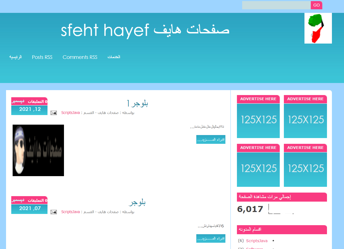The image size is (344, 249).
Task: Open the post titled بلوجر
Action: pyautogui.click(x=137, y=202)
